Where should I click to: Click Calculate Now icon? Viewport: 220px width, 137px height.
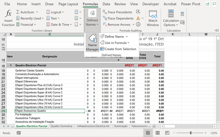(x=182, y=14)
